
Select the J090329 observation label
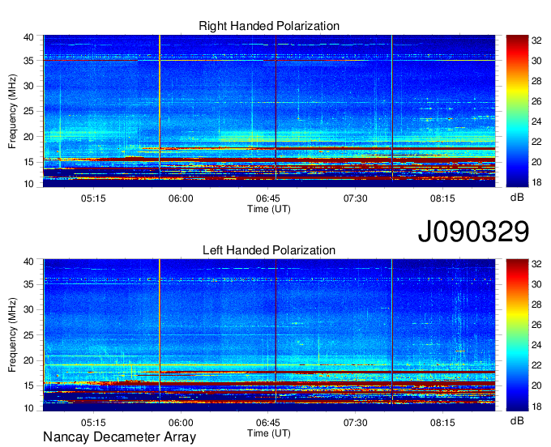(x=473, y=232)
